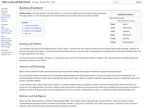Screen dimensions: 144x108
Task: Open Current events sidebar link
Action: pyautogui.click(x=6, y=15)
